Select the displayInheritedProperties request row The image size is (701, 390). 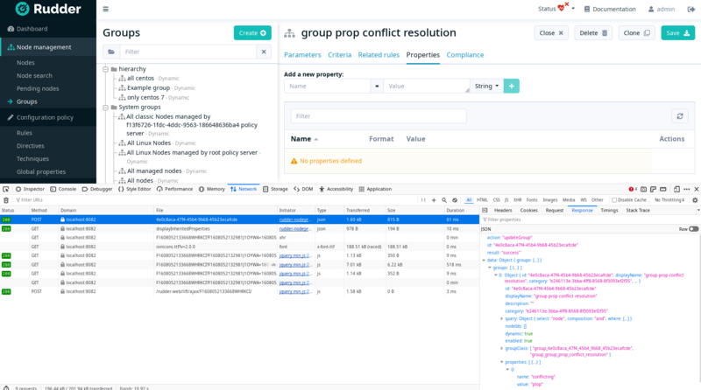pyautogui.click(x=239, y=229)
